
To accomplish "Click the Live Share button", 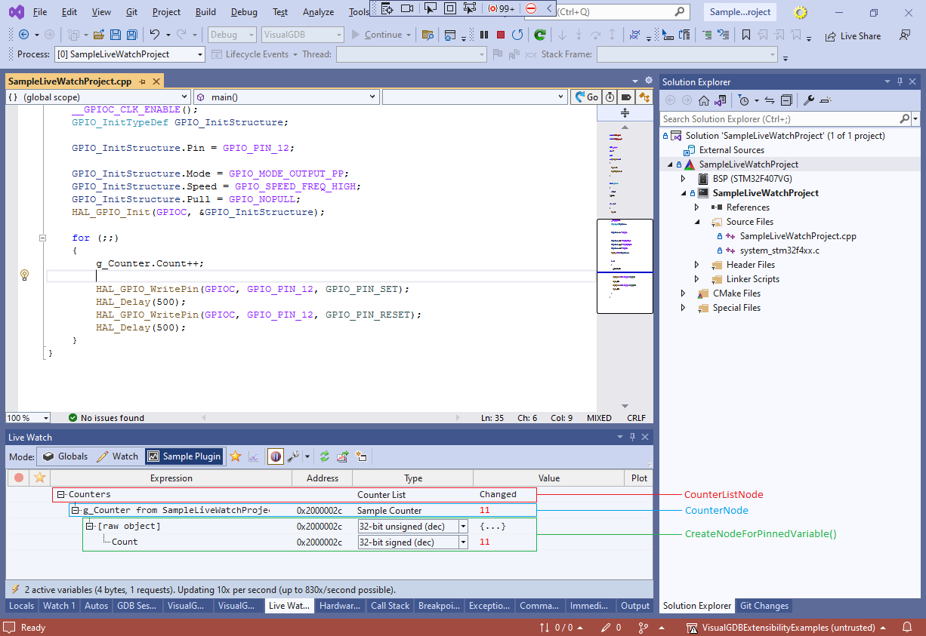I will pyautogui.click(x=853, y=35).
